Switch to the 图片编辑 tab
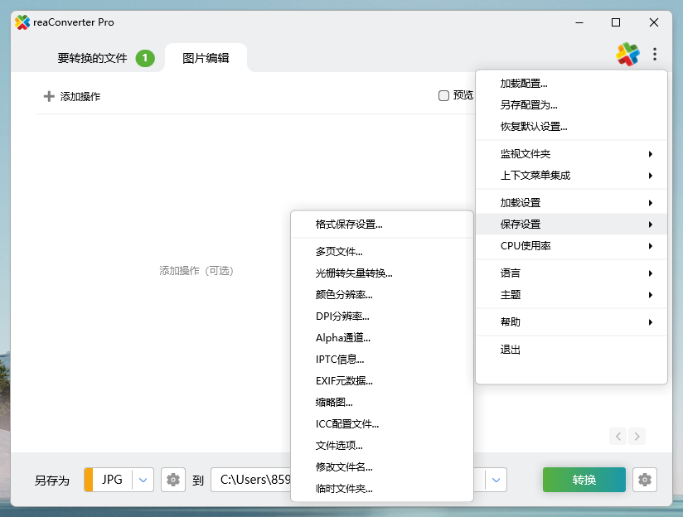 tap(206, 58)
